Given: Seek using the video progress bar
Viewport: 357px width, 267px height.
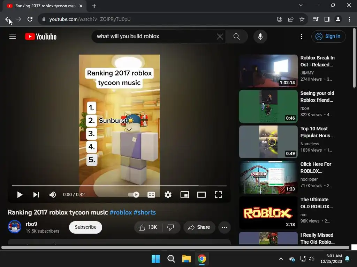Looking at the screenshot, I should coord(119,186).
